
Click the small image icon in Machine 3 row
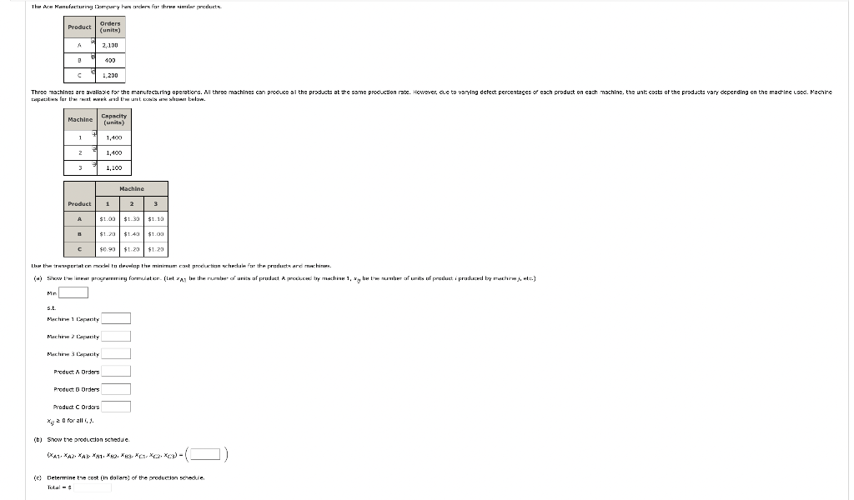pyautogui.click(x=94, y=164)
